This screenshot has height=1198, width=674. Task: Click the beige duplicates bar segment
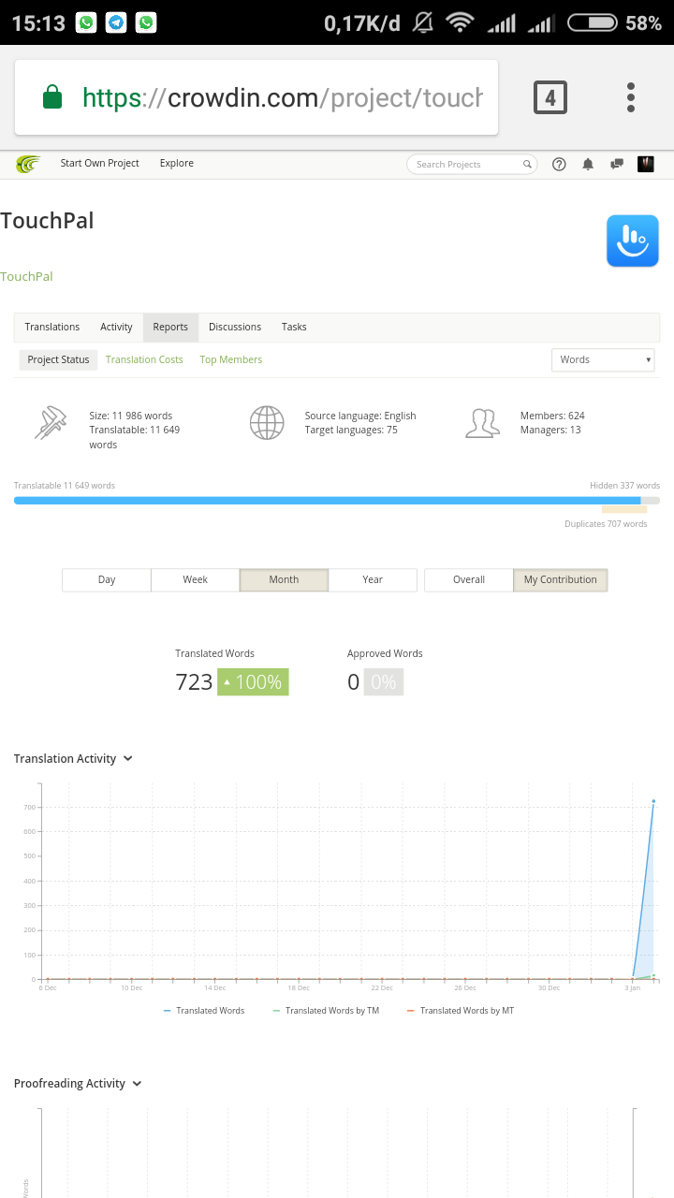pos(624,510)
